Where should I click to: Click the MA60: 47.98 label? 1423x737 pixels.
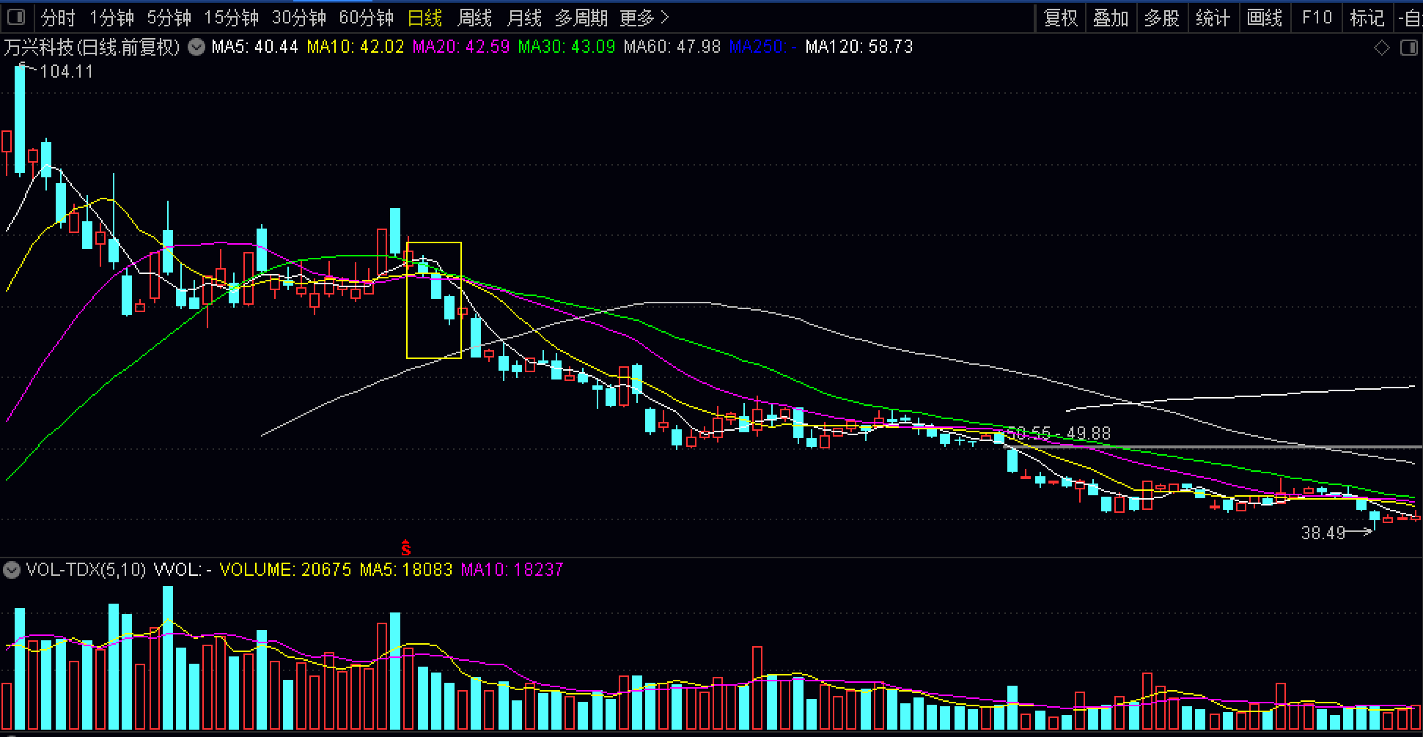672,48
